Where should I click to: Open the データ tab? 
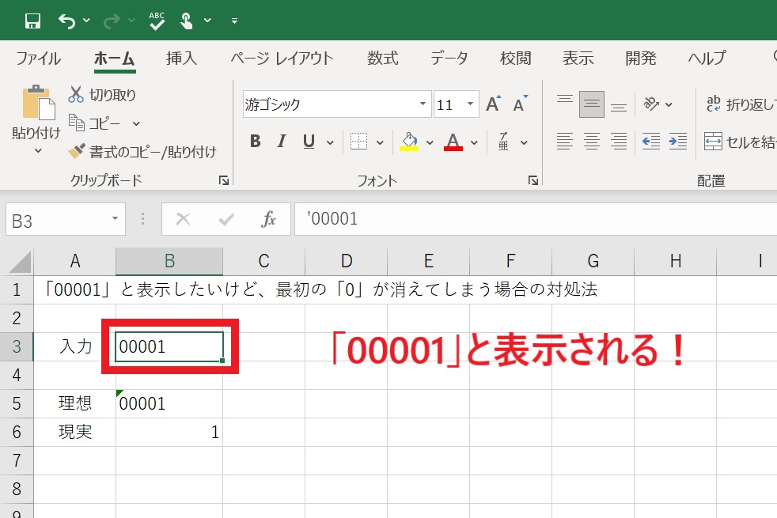(x=449, y=59)
